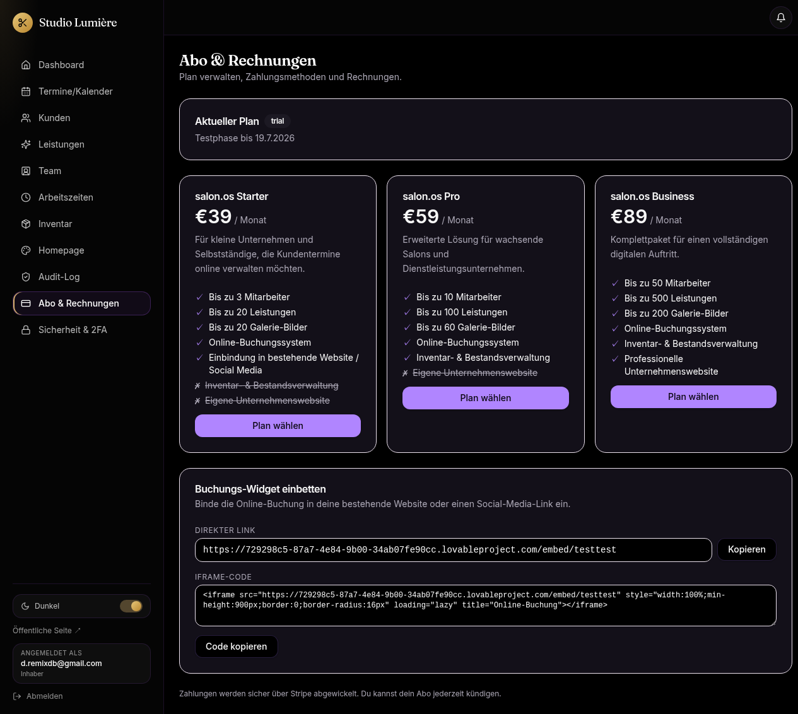Click Bis zu 50 Mitarbeiter feature
This screenshot has height=714, width=798.
tap(667, 283)
